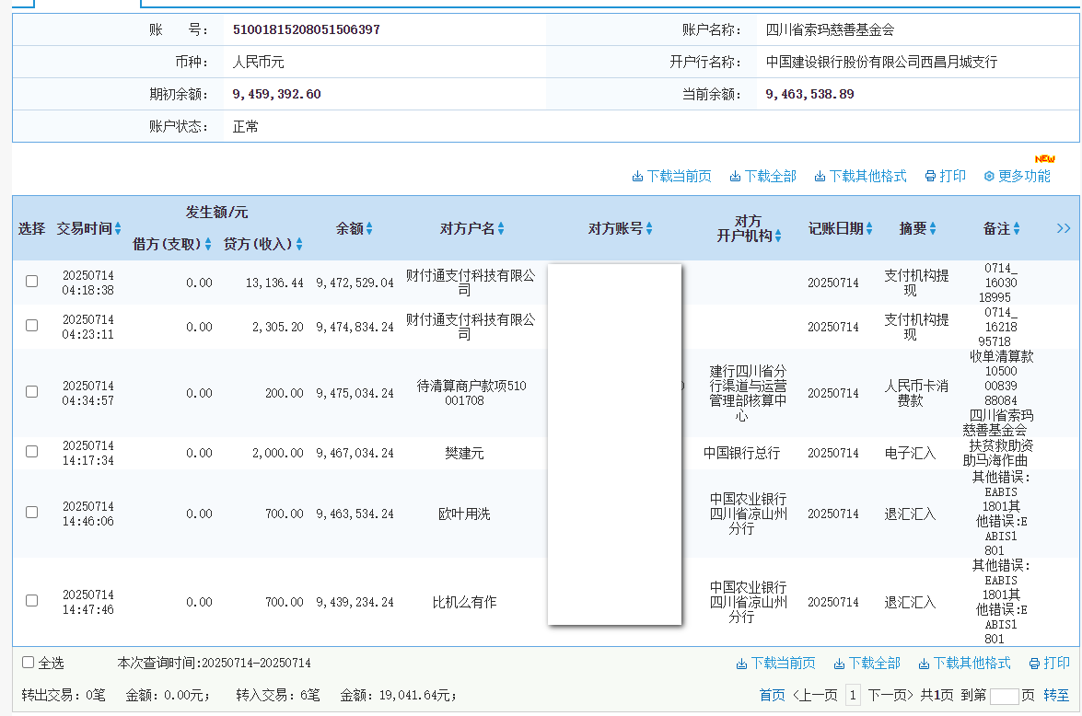The width and height of the screenshot is (1082, 716).
Task: Sort by 对方户名 column arrows
Action: click(501, 228)
